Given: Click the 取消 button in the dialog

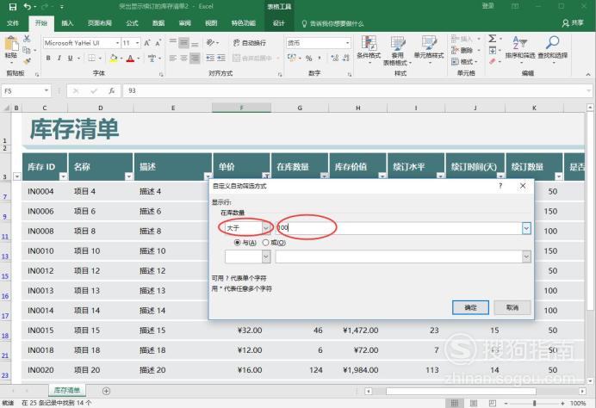Looking at the screenshot, I should (x=512, y=307).
